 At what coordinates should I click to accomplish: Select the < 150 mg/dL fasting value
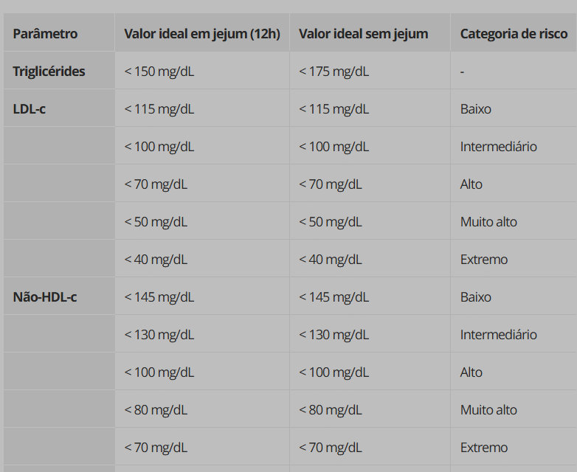click(159, 72)
